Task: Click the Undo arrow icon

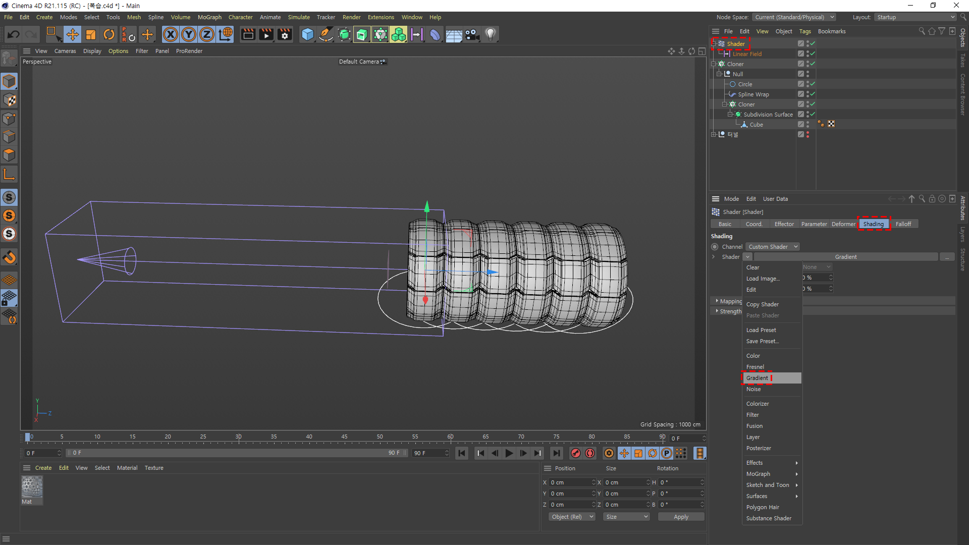Action: pyautogui.click(x=14, y=34)
